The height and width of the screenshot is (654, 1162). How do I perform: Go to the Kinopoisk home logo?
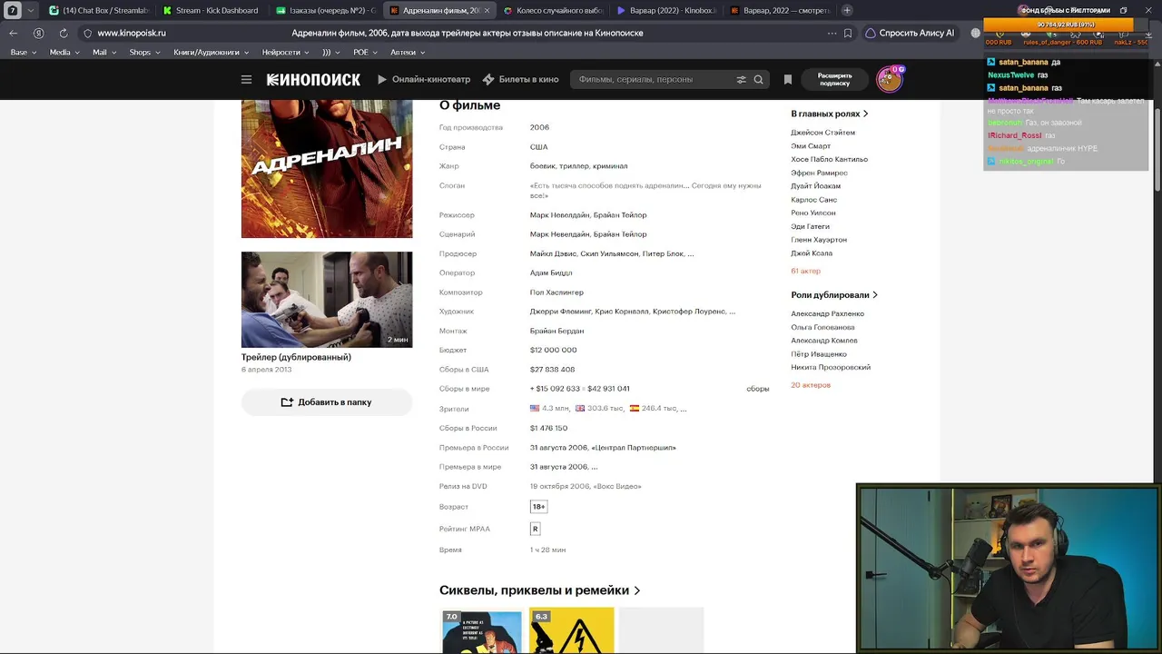(313, 80)
